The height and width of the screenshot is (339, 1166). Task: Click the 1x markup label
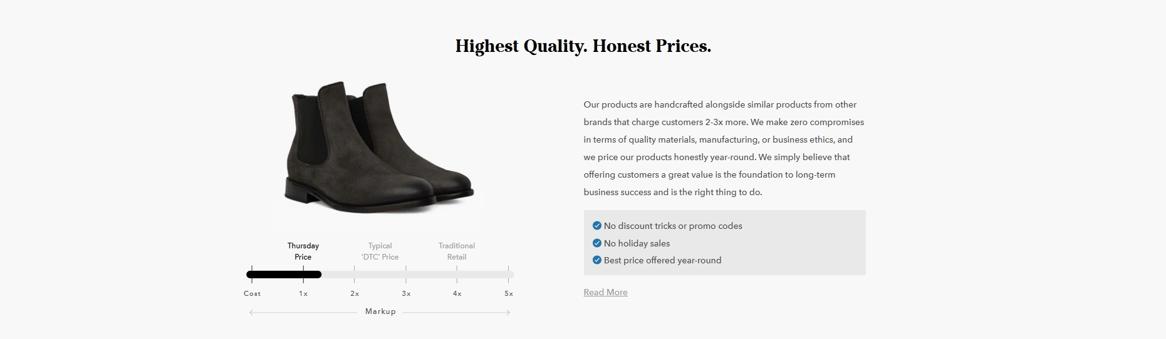coord(303,293)
